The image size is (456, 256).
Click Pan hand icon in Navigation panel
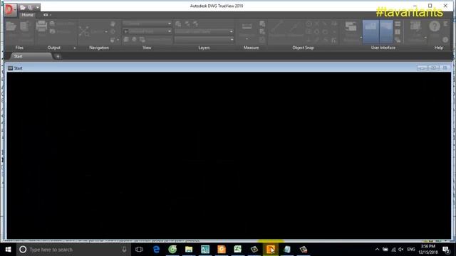[113, 23]
